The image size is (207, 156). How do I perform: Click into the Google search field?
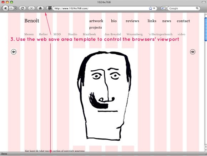pos(182,8)
